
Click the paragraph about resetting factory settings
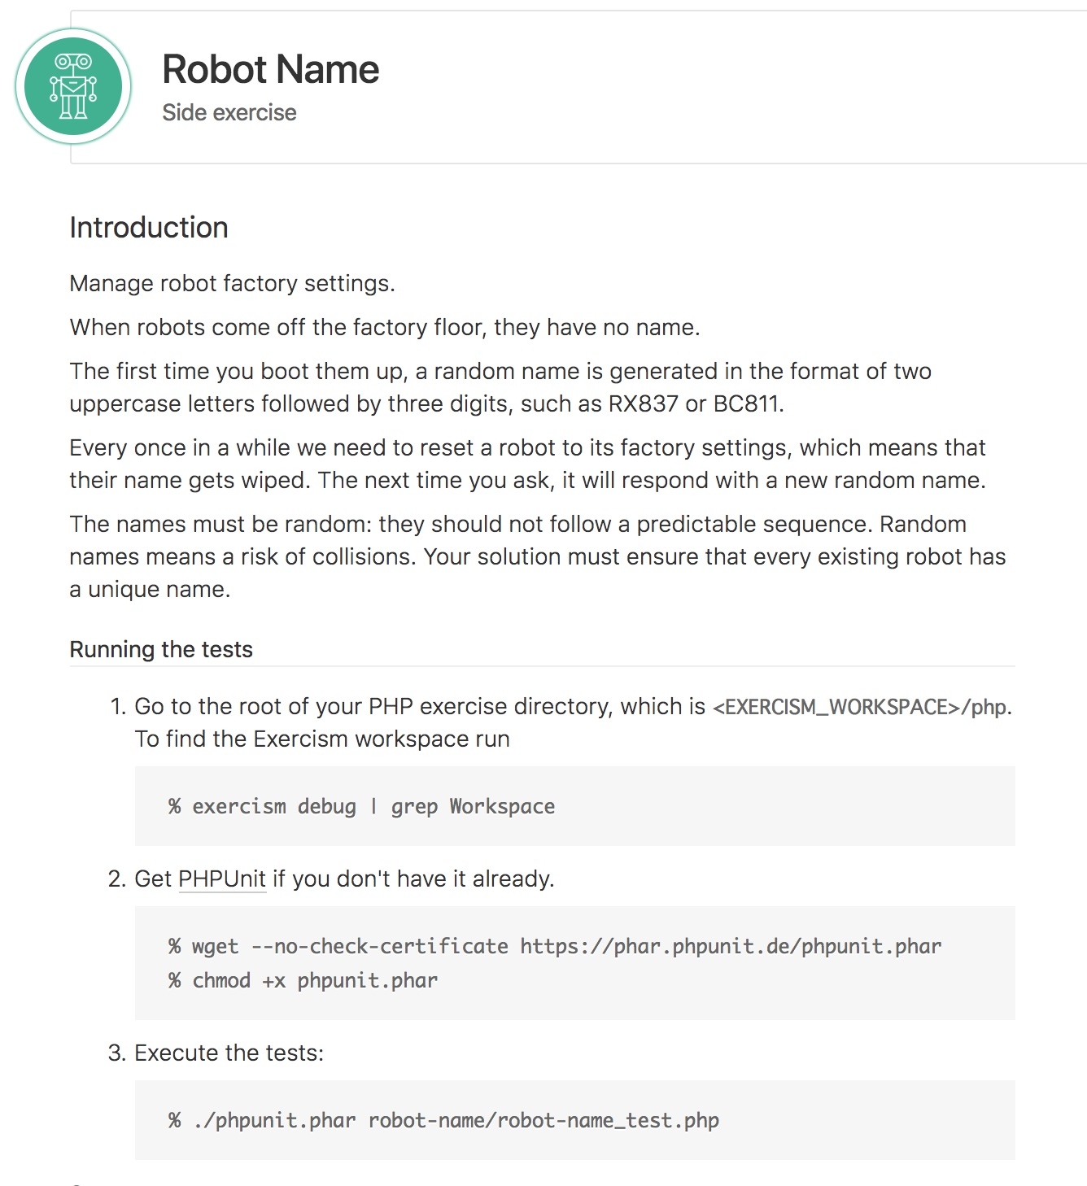[x=526, y=464]
